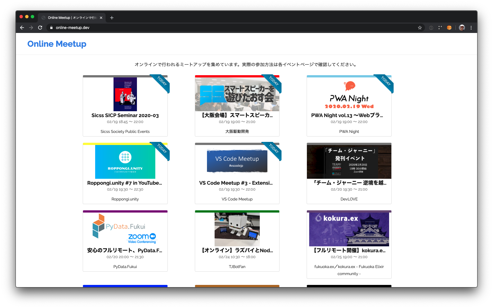Click the 02/25 19:00 ～ 21:00 time text
Image resolution: width=493 pixels, height=308 pixels.
(x=349, y=257)
